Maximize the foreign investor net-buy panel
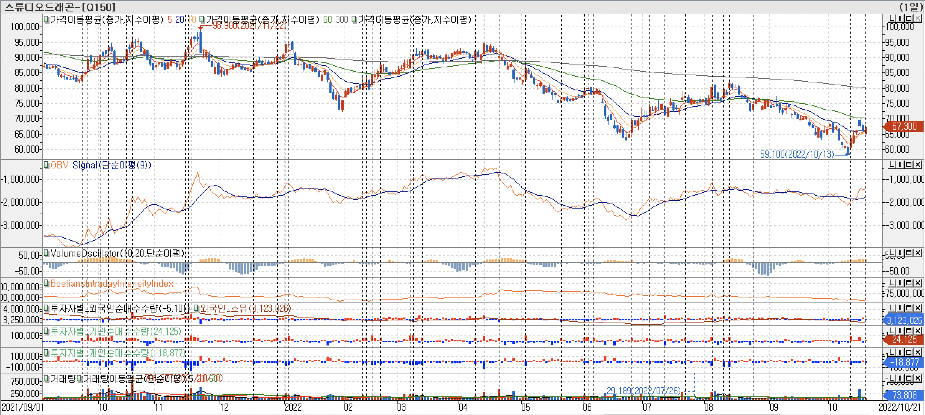This screenshot has width=925, height=415. pos(909,308)
